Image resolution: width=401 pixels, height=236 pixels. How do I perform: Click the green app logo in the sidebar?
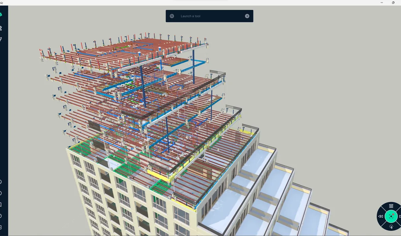coord(1,15)
